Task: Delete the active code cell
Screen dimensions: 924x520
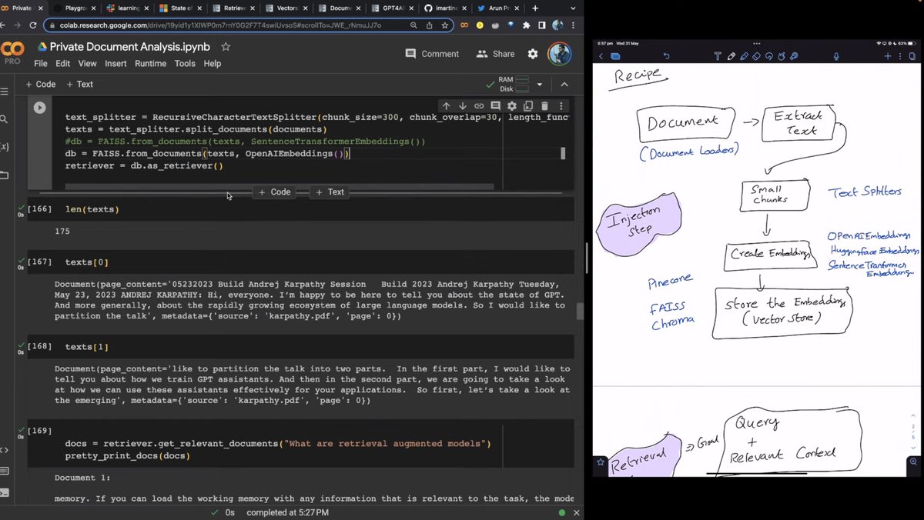Action: pos(545,105)
